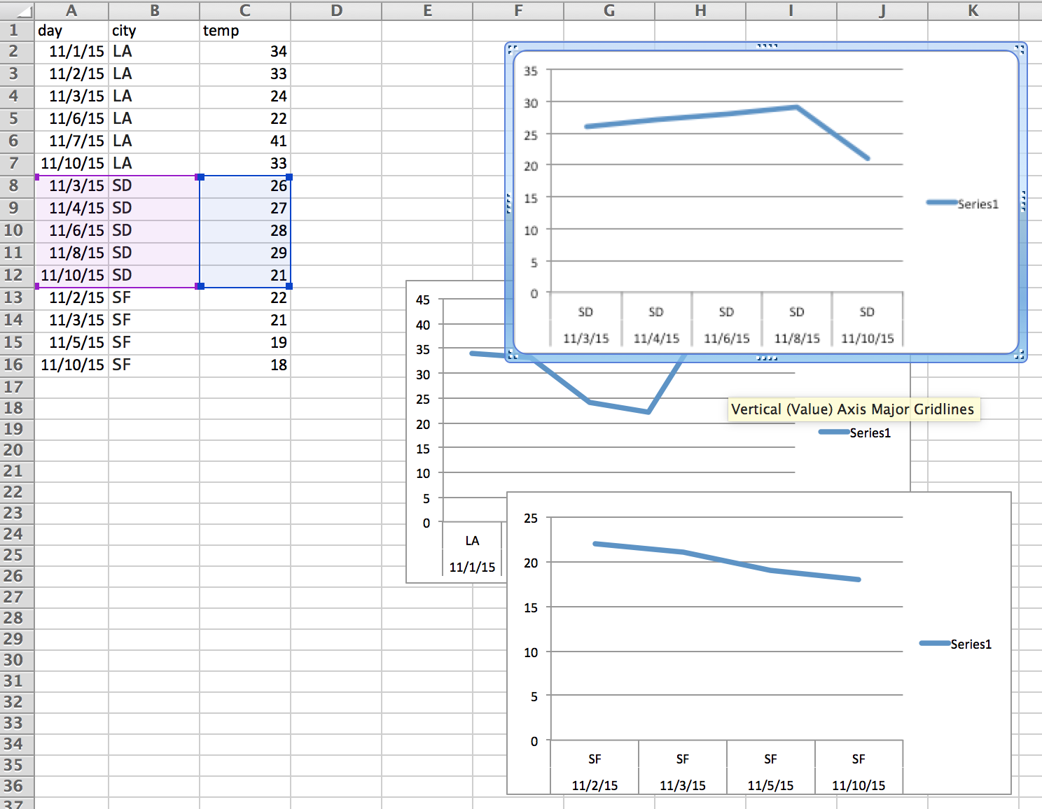Select cell with date 11/1/15 for LA

[x=71, y=52]
